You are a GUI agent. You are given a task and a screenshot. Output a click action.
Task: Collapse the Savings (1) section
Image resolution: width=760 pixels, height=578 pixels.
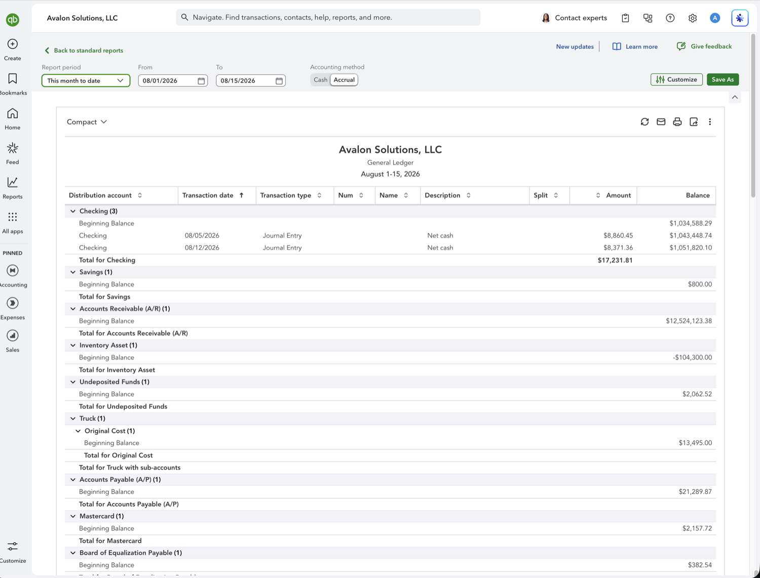point(73,272)
